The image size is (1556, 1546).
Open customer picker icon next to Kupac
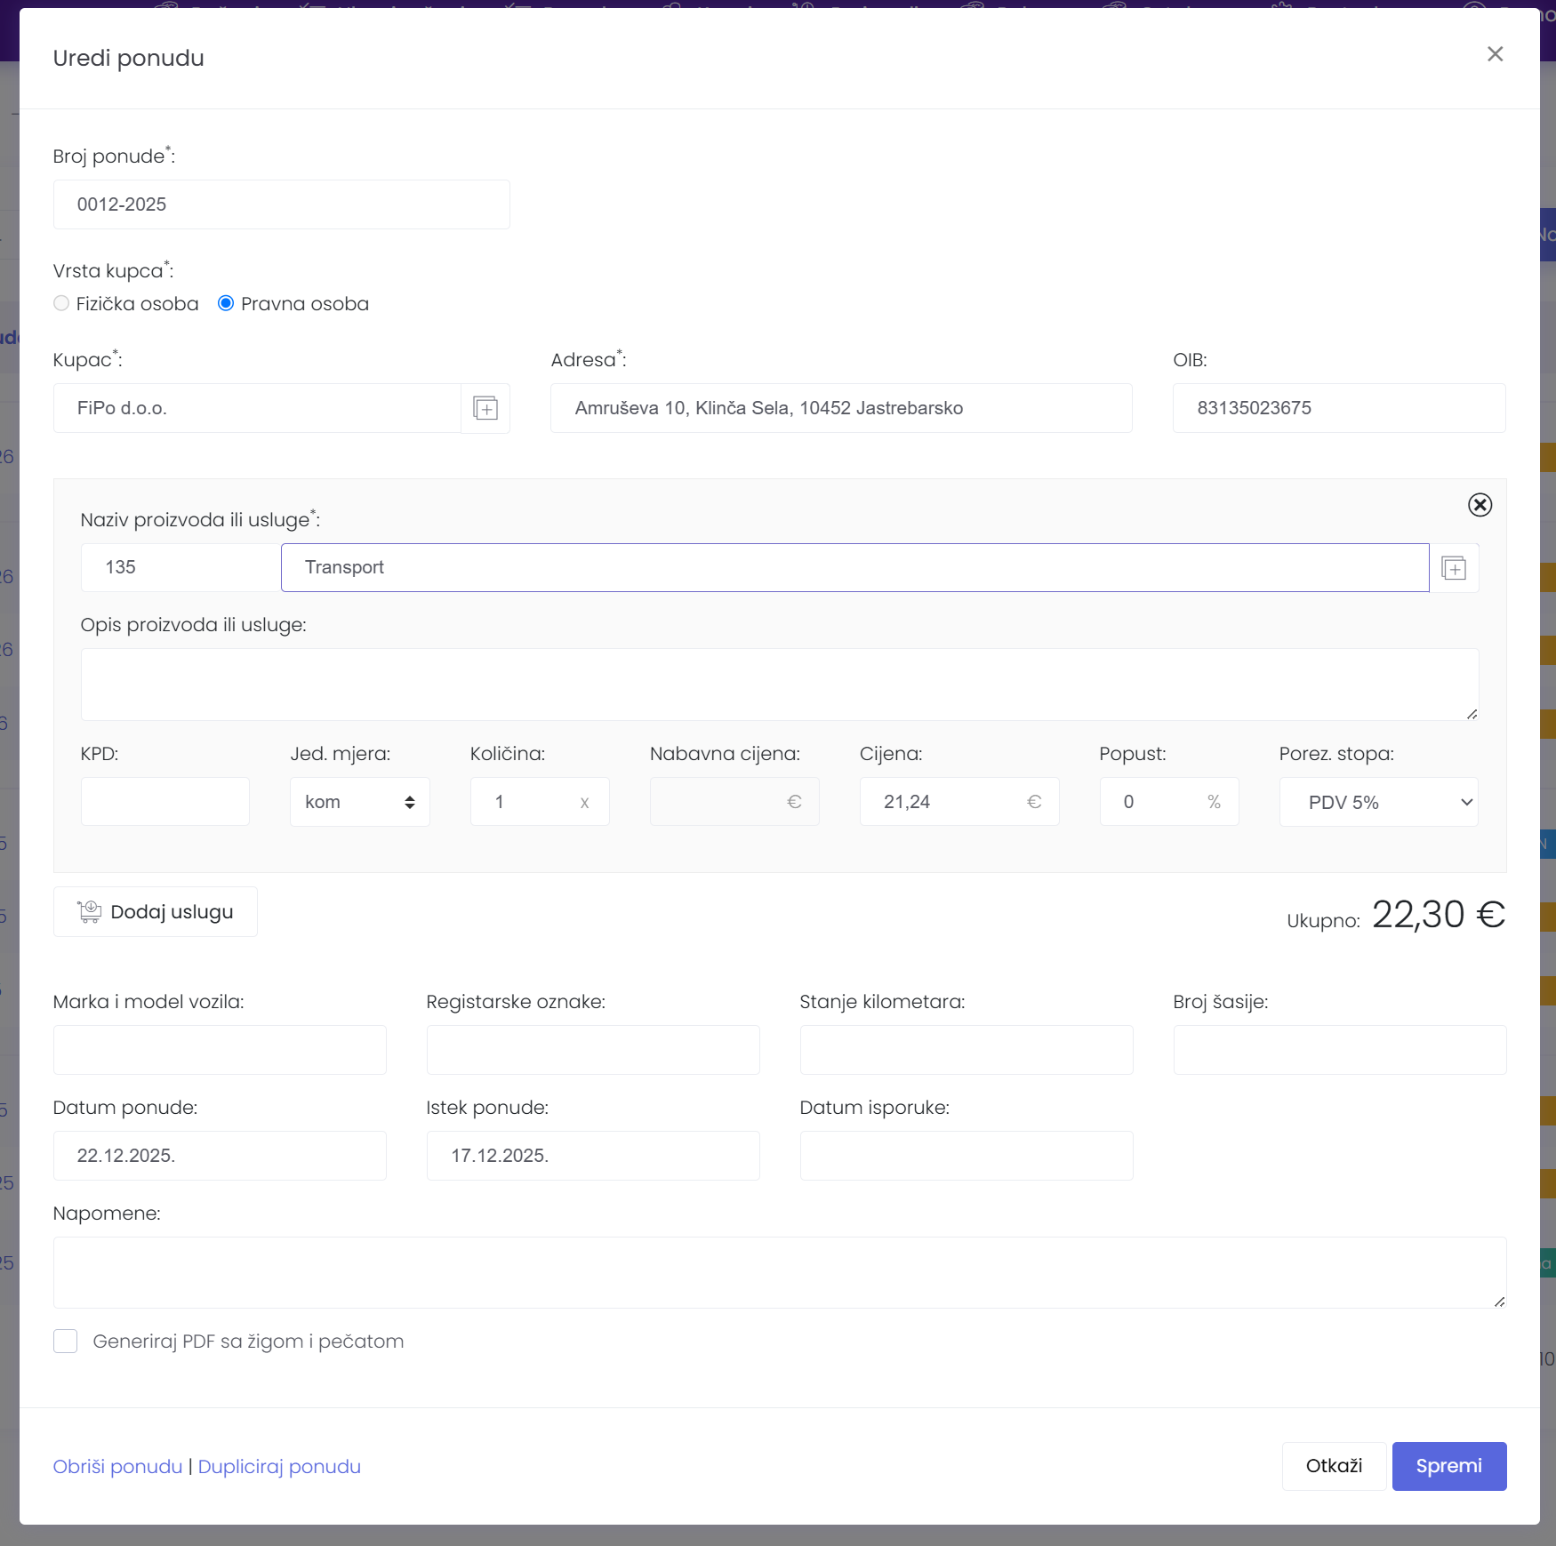click(x=485, y=408)
